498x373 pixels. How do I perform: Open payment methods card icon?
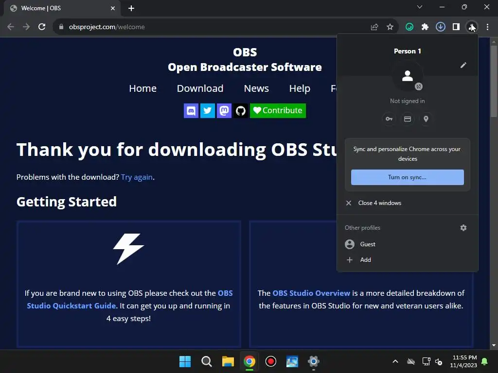(408, 119)
